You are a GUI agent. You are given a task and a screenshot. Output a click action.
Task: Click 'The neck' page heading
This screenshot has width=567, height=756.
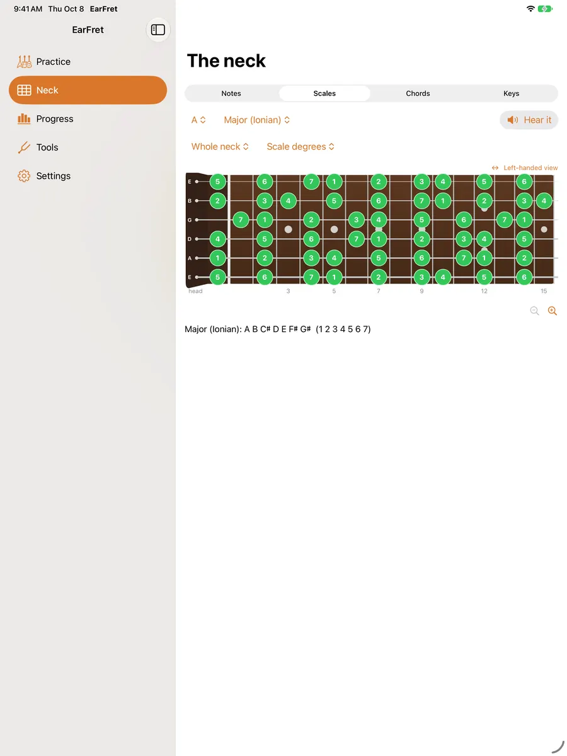tap(226, 60)
